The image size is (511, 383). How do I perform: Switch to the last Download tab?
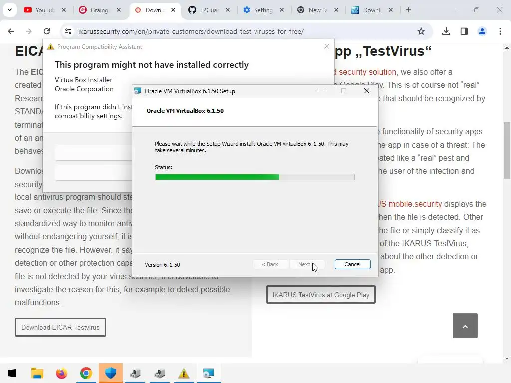(372, 10)
